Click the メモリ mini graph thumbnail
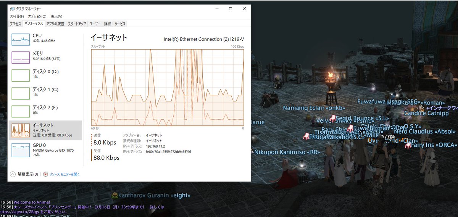Image resolution: width=458 pixels, height=217 pixels. [21, 57]
